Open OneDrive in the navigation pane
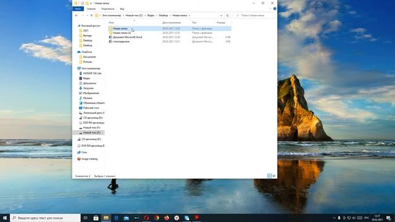The width and height of the screenshot is (395, 222). point(86,52)
